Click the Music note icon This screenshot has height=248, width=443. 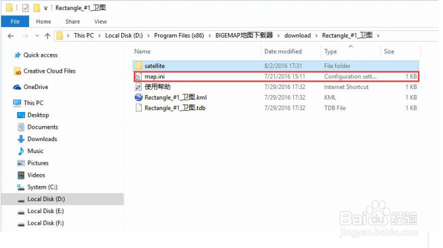coord(21,151)
